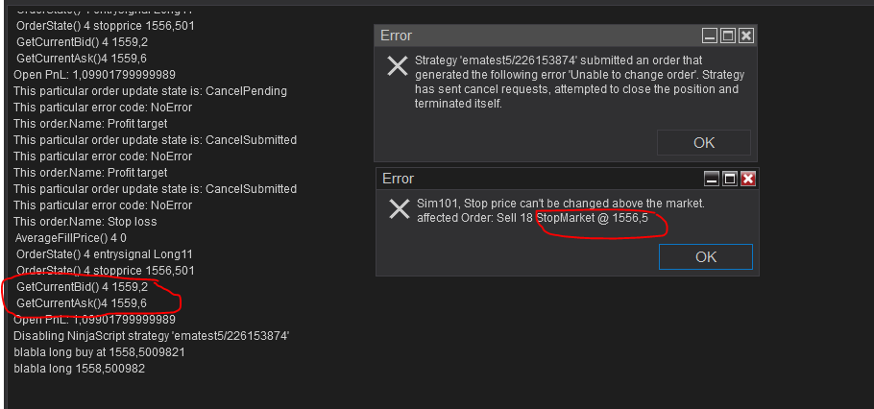The height and width of the screenshot is (409, 874).
Task: Select the 'CancelPending' order update state log line
Action: pyautogui.click(x=150, y=90)
